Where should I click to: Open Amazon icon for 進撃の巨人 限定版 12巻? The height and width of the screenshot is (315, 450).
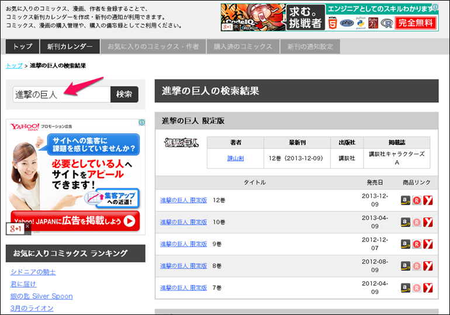click(x=406, y=200)
